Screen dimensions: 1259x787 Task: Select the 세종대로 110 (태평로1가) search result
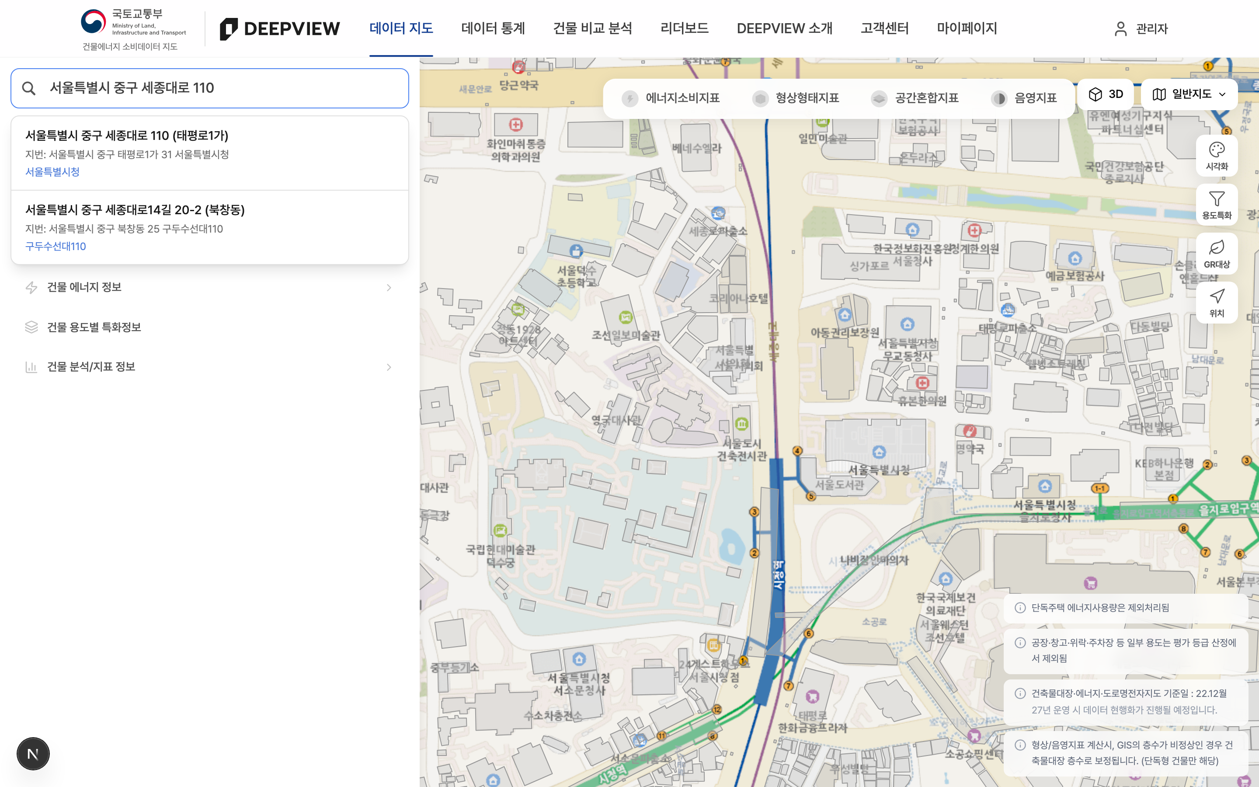pyautogui.click(x=209, y=153)
